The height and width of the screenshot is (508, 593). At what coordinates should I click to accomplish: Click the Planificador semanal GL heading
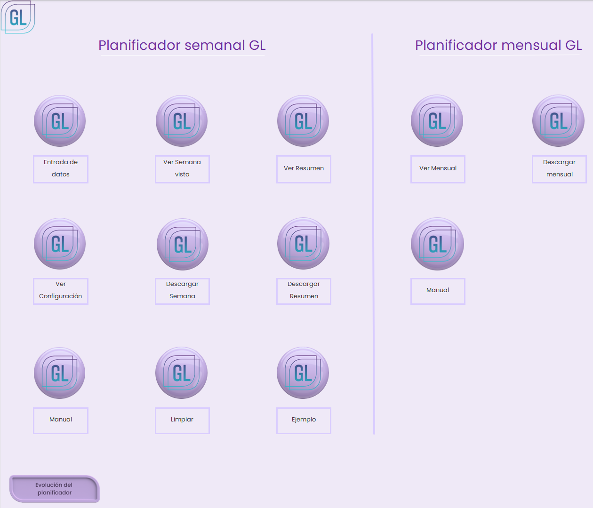pos(182,45)
